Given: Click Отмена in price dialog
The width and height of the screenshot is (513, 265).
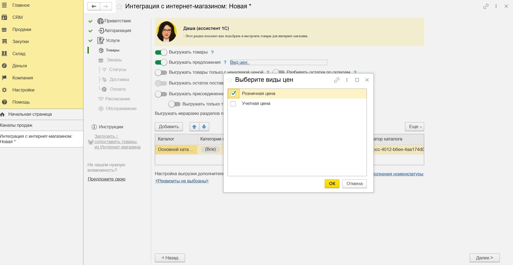Looking at the screenshot, I should click(354, 183).
